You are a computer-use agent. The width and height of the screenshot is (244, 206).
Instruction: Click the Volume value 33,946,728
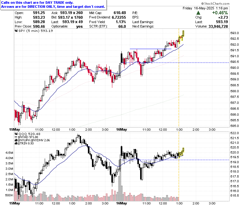[218, 27]
